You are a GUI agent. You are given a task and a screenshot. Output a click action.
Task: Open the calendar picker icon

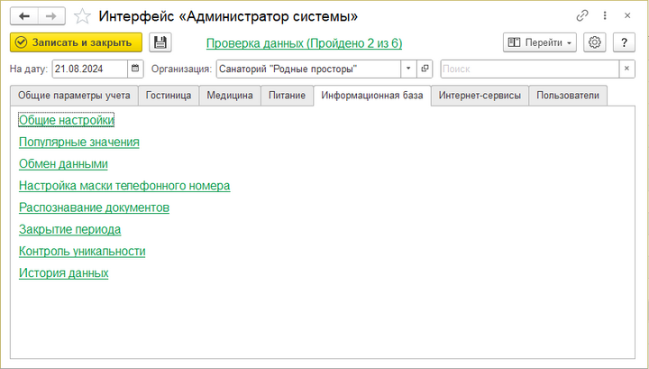point(135,69)
